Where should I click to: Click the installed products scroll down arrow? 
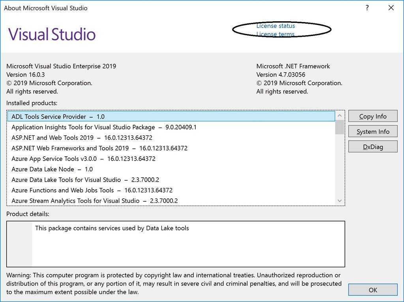point(340,201)
